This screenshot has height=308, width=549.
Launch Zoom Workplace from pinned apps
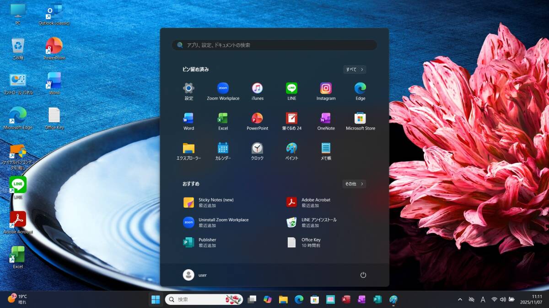point(223,92)
